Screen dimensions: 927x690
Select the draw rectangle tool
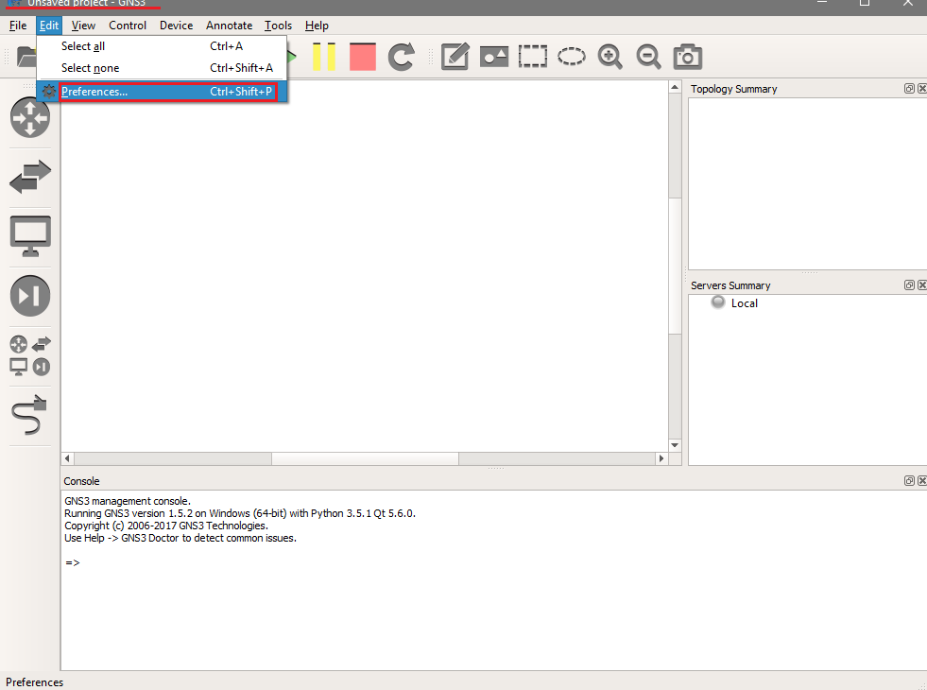tap(533, 57)
